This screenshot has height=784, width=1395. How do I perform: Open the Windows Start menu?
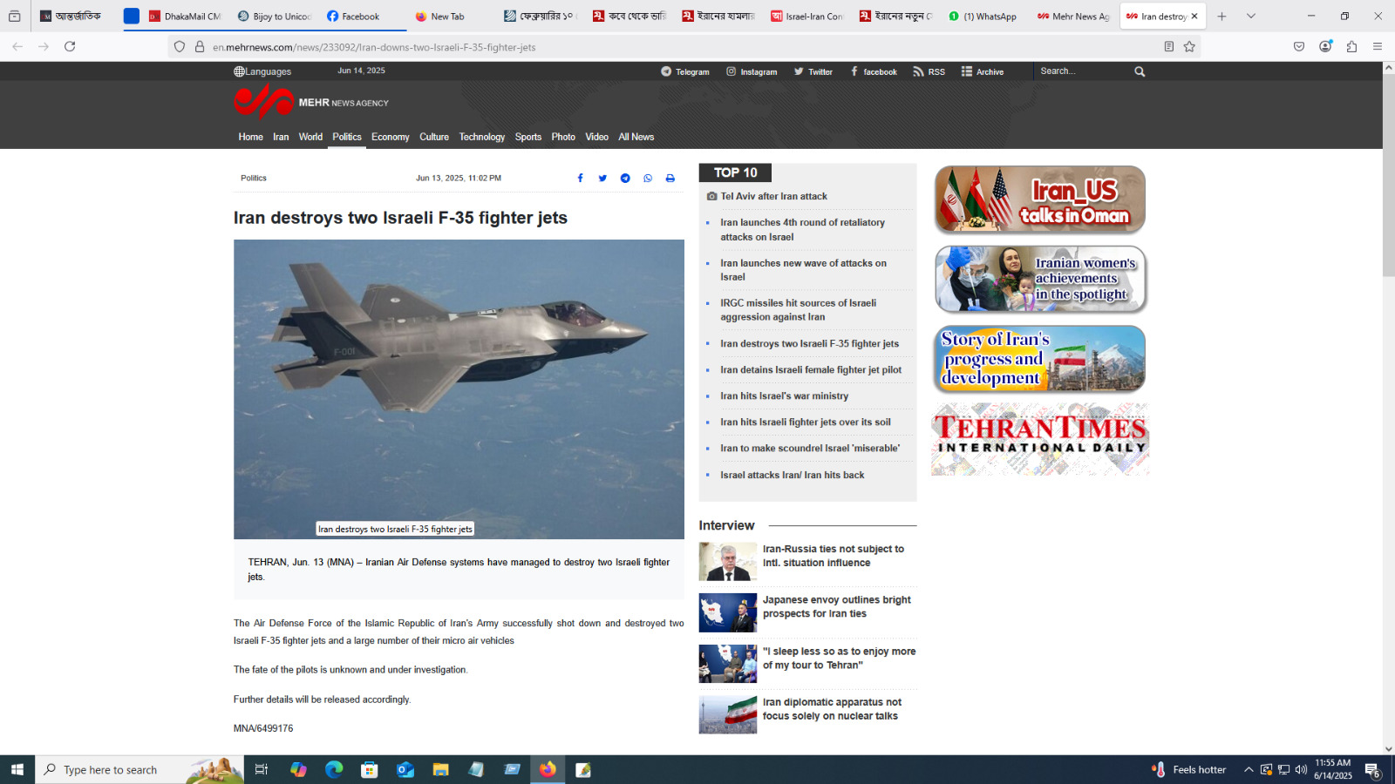[17, 770]
